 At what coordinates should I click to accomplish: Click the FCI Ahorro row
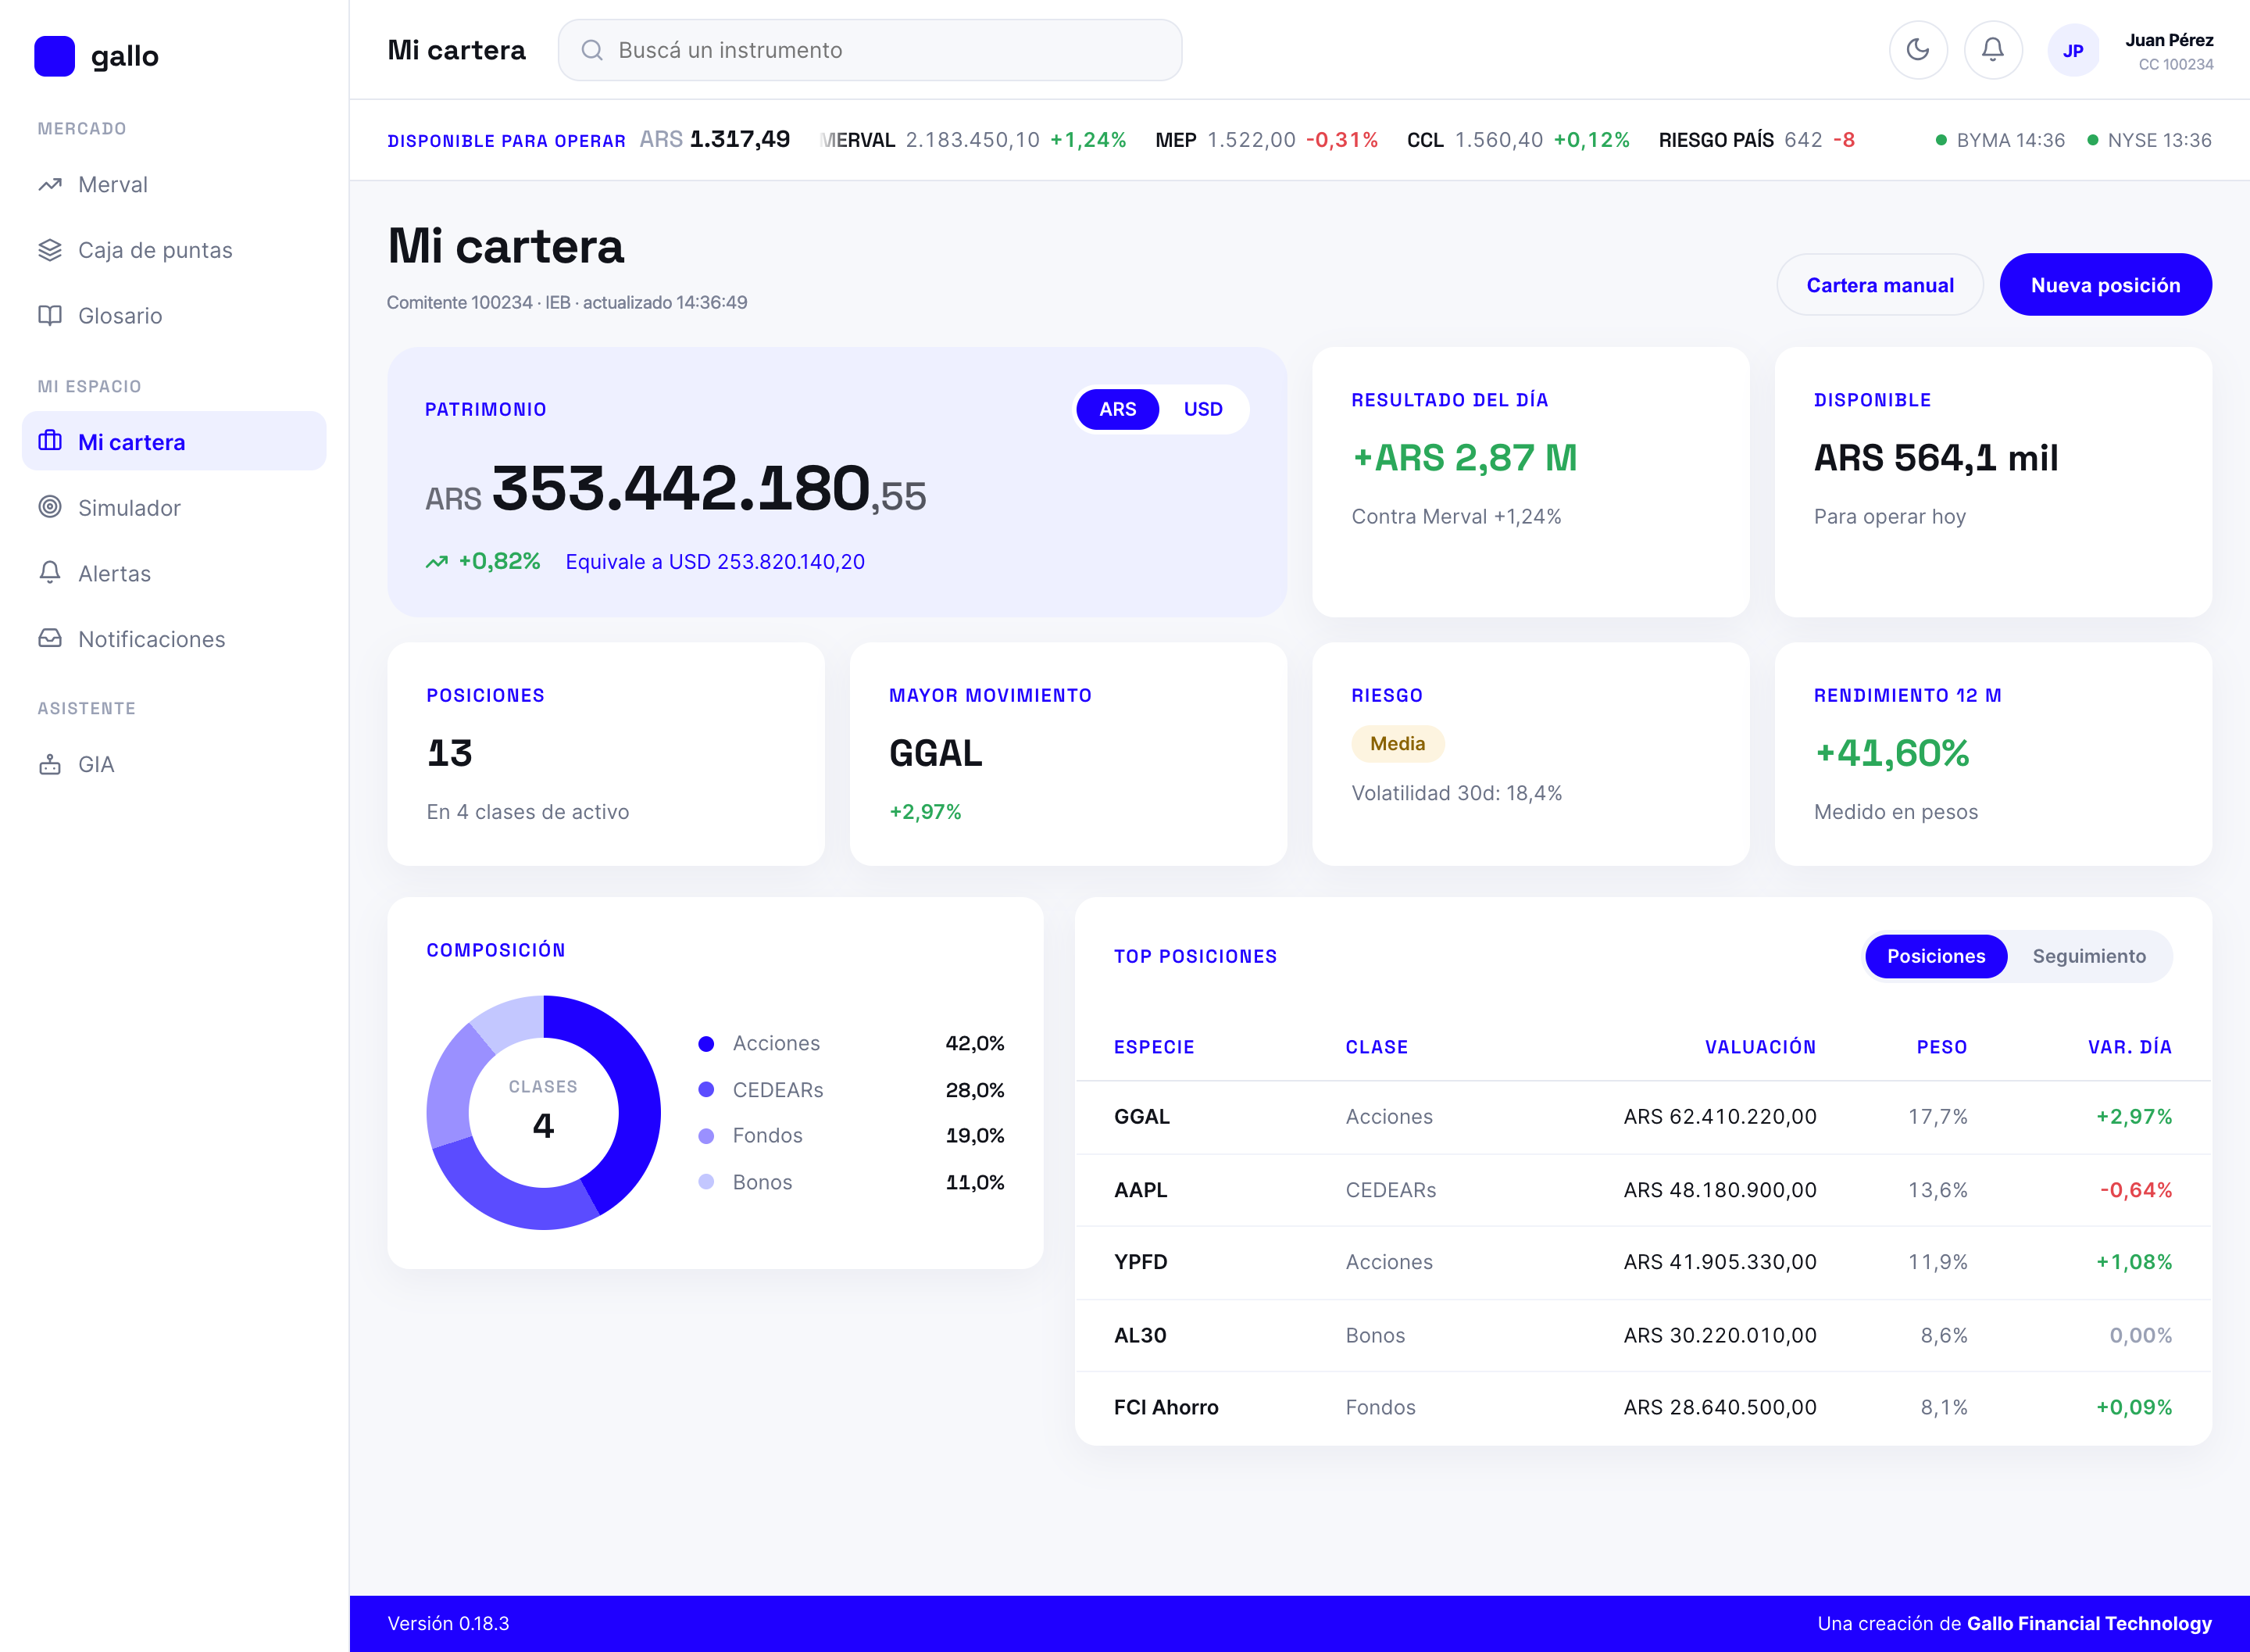click(1642, 1408)
